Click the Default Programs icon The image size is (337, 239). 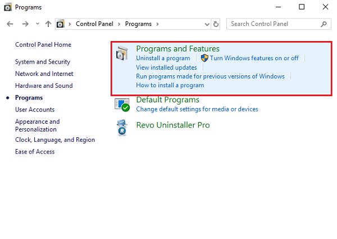point(122,105)
